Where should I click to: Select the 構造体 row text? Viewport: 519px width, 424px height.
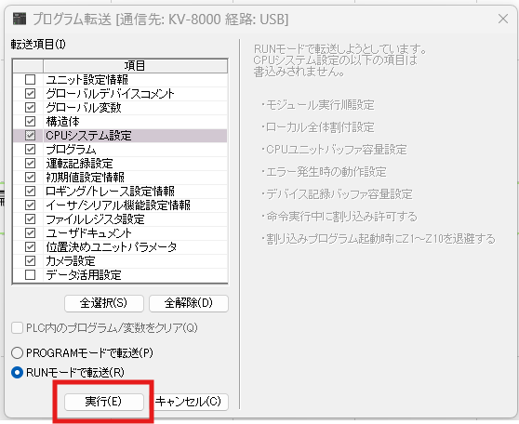[63, 122]
